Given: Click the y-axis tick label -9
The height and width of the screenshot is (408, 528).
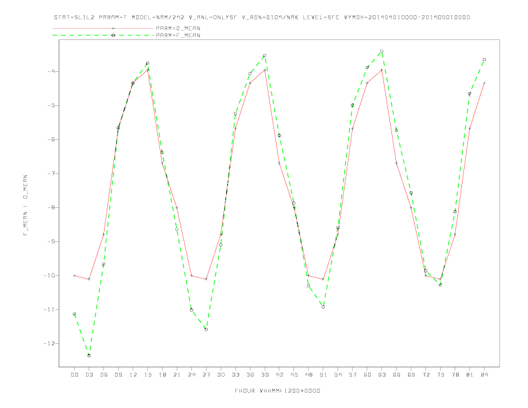Looking at the screenshot, I should [51, 241].
